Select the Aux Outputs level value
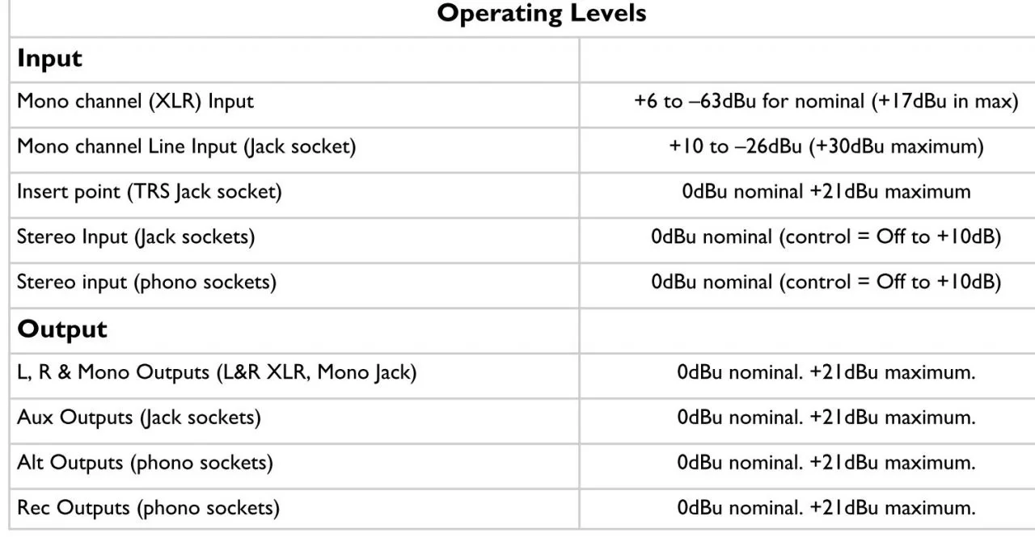The height and width of the screenshot is (537, 1035). [826, 418]
